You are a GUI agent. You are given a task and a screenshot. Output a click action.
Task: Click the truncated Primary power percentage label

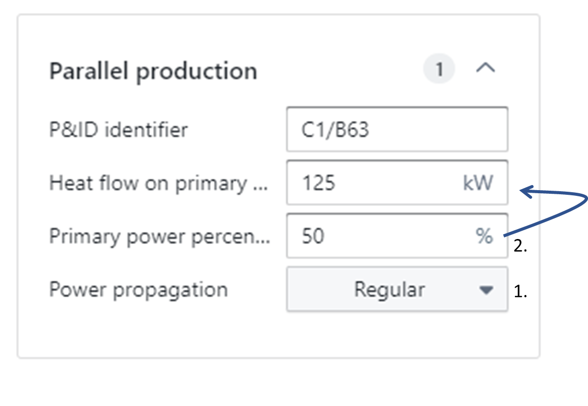click(159, 236)
